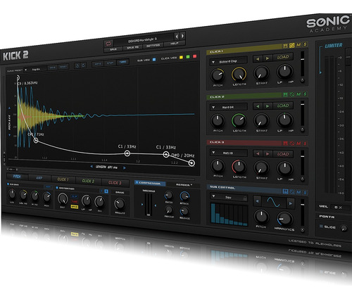352x299 pixels.
Task: Open the Render dropdown next to Compressor
Action: point(184,185)
